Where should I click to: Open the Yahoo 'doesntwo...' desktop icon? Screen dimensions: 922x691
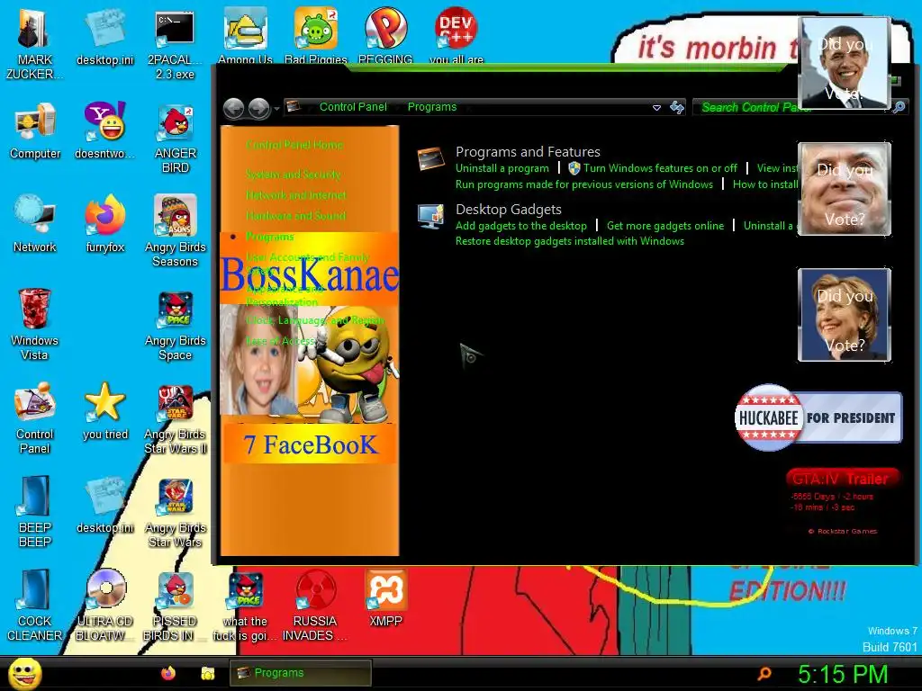click(x=104, y=130)
